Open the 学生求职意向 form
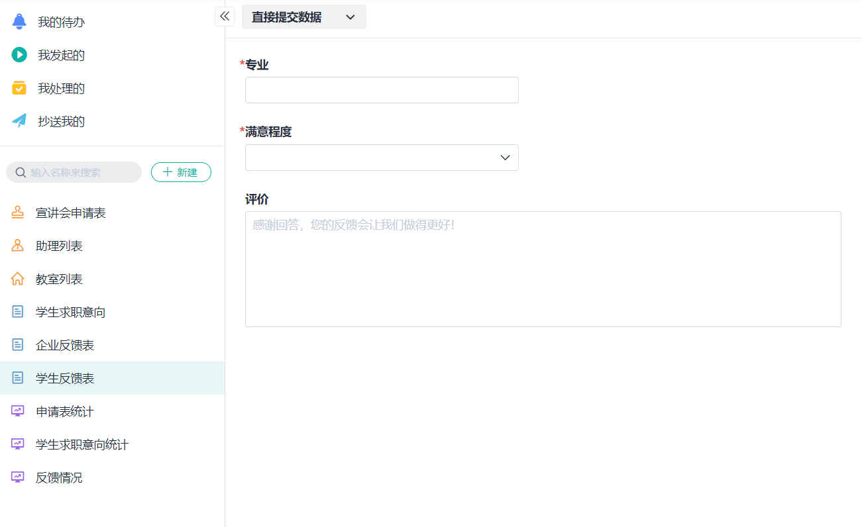Screen dimensions: 862x527 pos(70,312)
